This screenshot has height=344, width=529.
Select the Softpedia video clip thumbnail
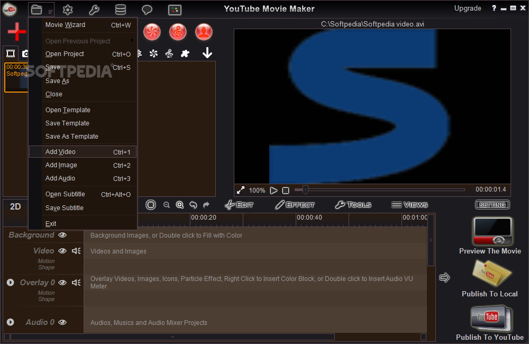(16, 77)
